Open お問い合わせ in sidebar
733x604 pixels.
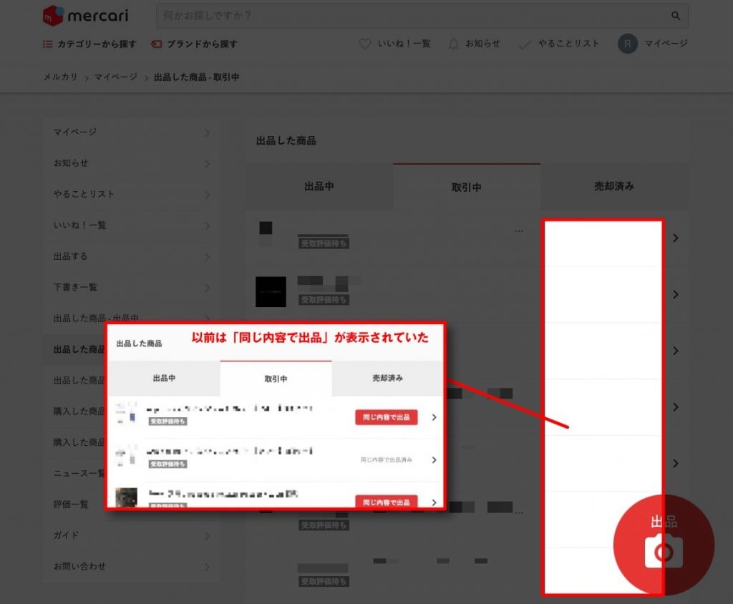click(80, 567)
